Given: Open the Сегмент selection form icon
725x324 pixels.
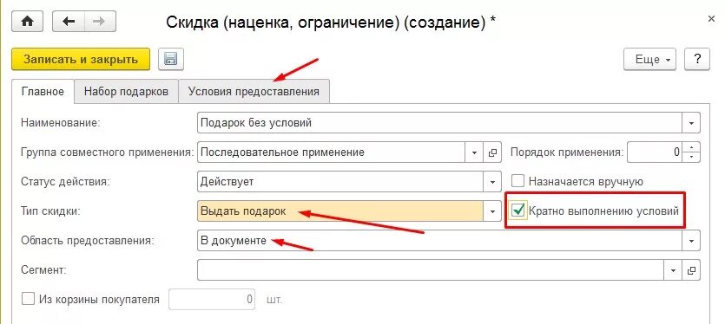Looking at the screenshot, I should click(691, 270).
